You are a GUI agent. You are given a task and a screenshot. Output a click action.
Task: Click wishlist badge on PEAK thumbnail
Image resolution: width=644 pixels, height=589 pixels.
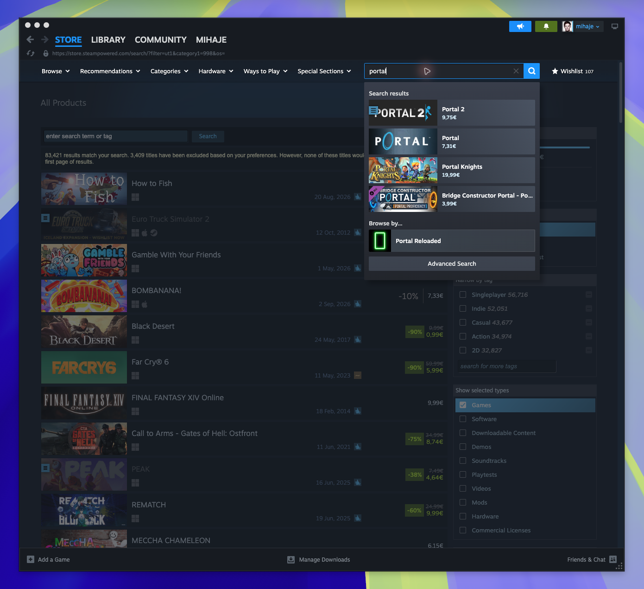(45, 468)
